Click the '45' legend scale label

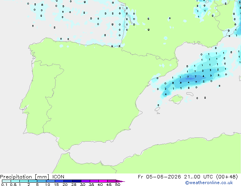109,184
